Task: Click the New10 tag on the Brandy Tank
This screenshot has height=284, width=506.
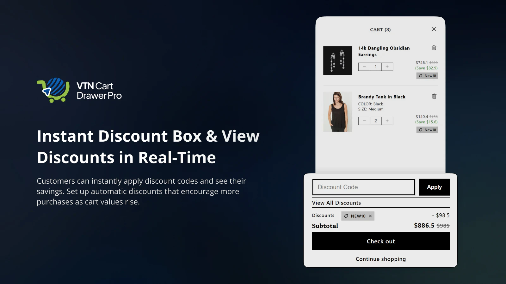Action: coord(427,130)
